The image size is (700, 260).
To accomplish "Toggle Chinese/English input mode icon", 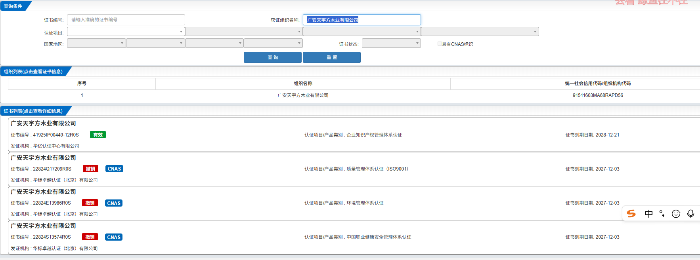I will (x=648, y=214).
